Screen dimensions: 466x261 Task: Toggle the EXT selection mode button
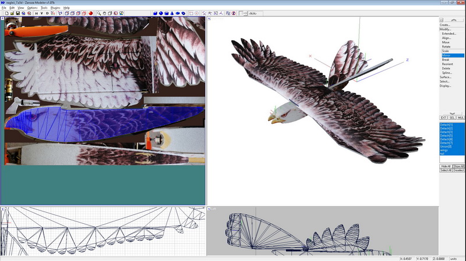point(443,117)
